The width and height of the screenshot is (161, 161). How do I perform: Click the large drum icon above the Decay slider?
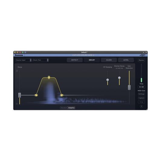tap(17, 71)
